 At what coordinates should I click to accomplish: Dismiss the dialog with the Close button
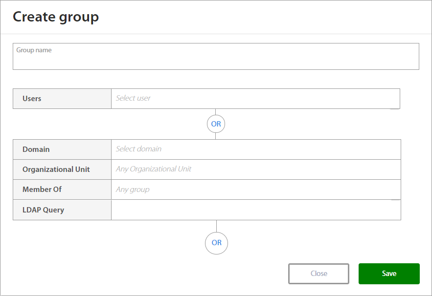[x=318, y=274]
